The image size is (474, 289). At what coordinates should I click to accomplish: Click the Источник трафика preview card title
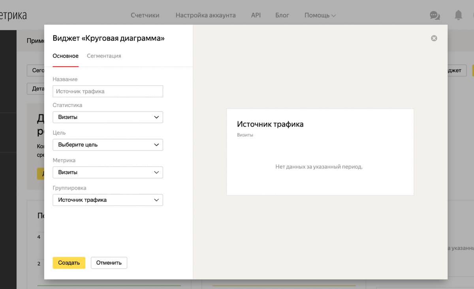pyautogui.click(x=270, y=124)
